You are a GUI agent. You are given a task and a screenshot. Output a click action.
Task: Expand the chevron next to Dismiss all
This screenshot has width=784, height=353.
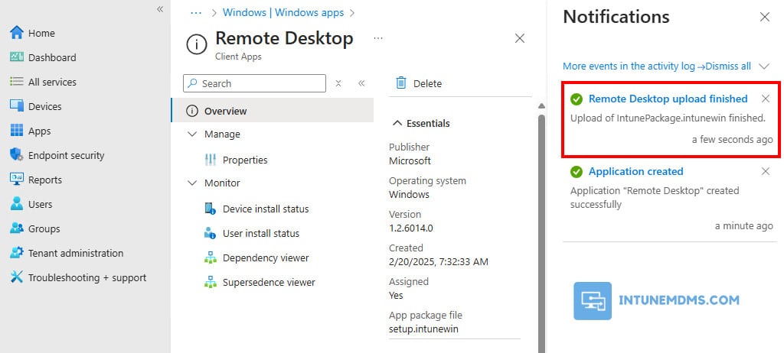pos(764,66)
